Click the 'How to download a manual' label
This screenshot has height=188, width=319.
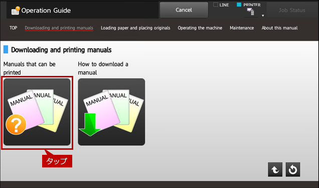pyautogui.click(x=103, y=68)
